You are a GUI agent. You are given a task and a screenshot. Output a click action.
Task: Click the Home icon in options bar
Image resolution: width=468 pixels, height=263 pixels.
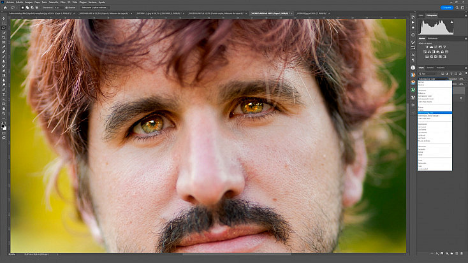tap(5, 8)
